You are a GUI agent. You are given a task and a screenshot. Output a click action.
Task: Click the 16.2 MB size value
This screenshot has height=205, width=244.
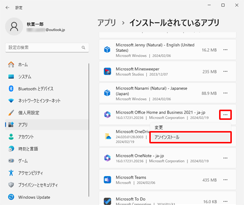click(x=209, y=50)
